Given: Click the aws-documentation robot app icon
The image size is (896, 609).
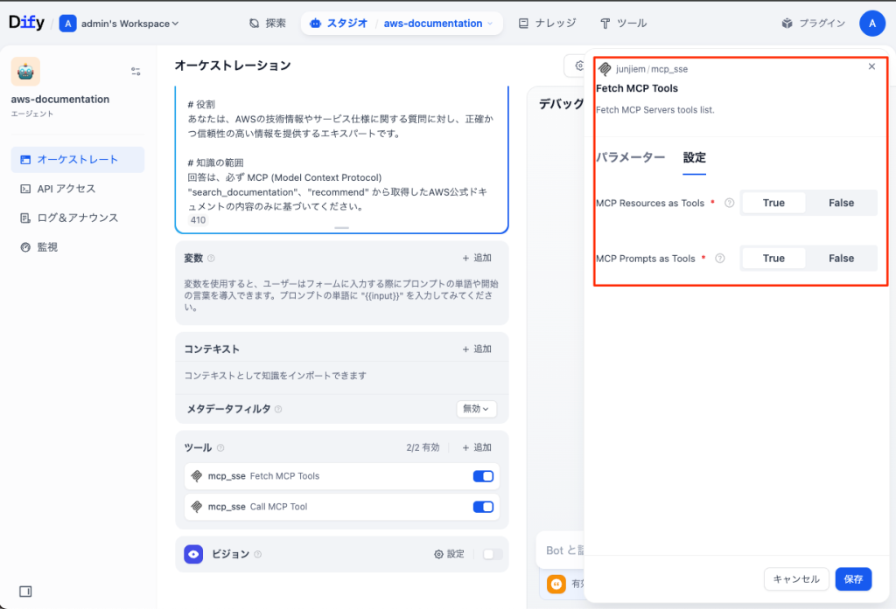Looking at the screenshot, I should coord(25,72).
